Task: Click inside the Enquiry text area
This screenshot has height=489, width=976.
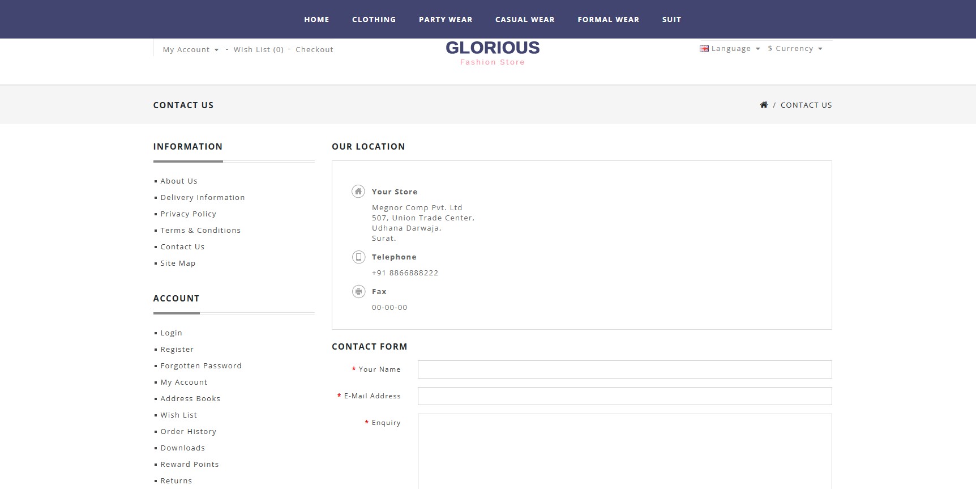Action: (x=625, y=452)
